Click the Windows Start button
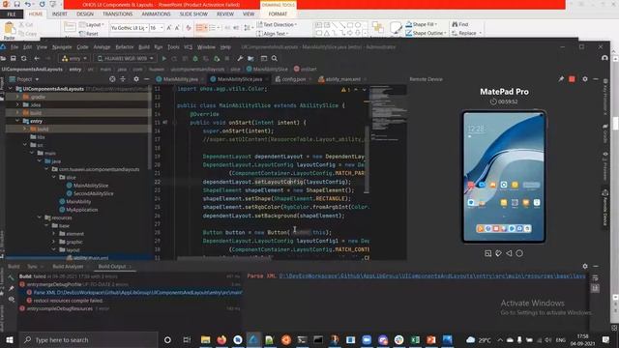Image resolution: width=619 pixels, height=348 pixels. click(x=9, y=339)
